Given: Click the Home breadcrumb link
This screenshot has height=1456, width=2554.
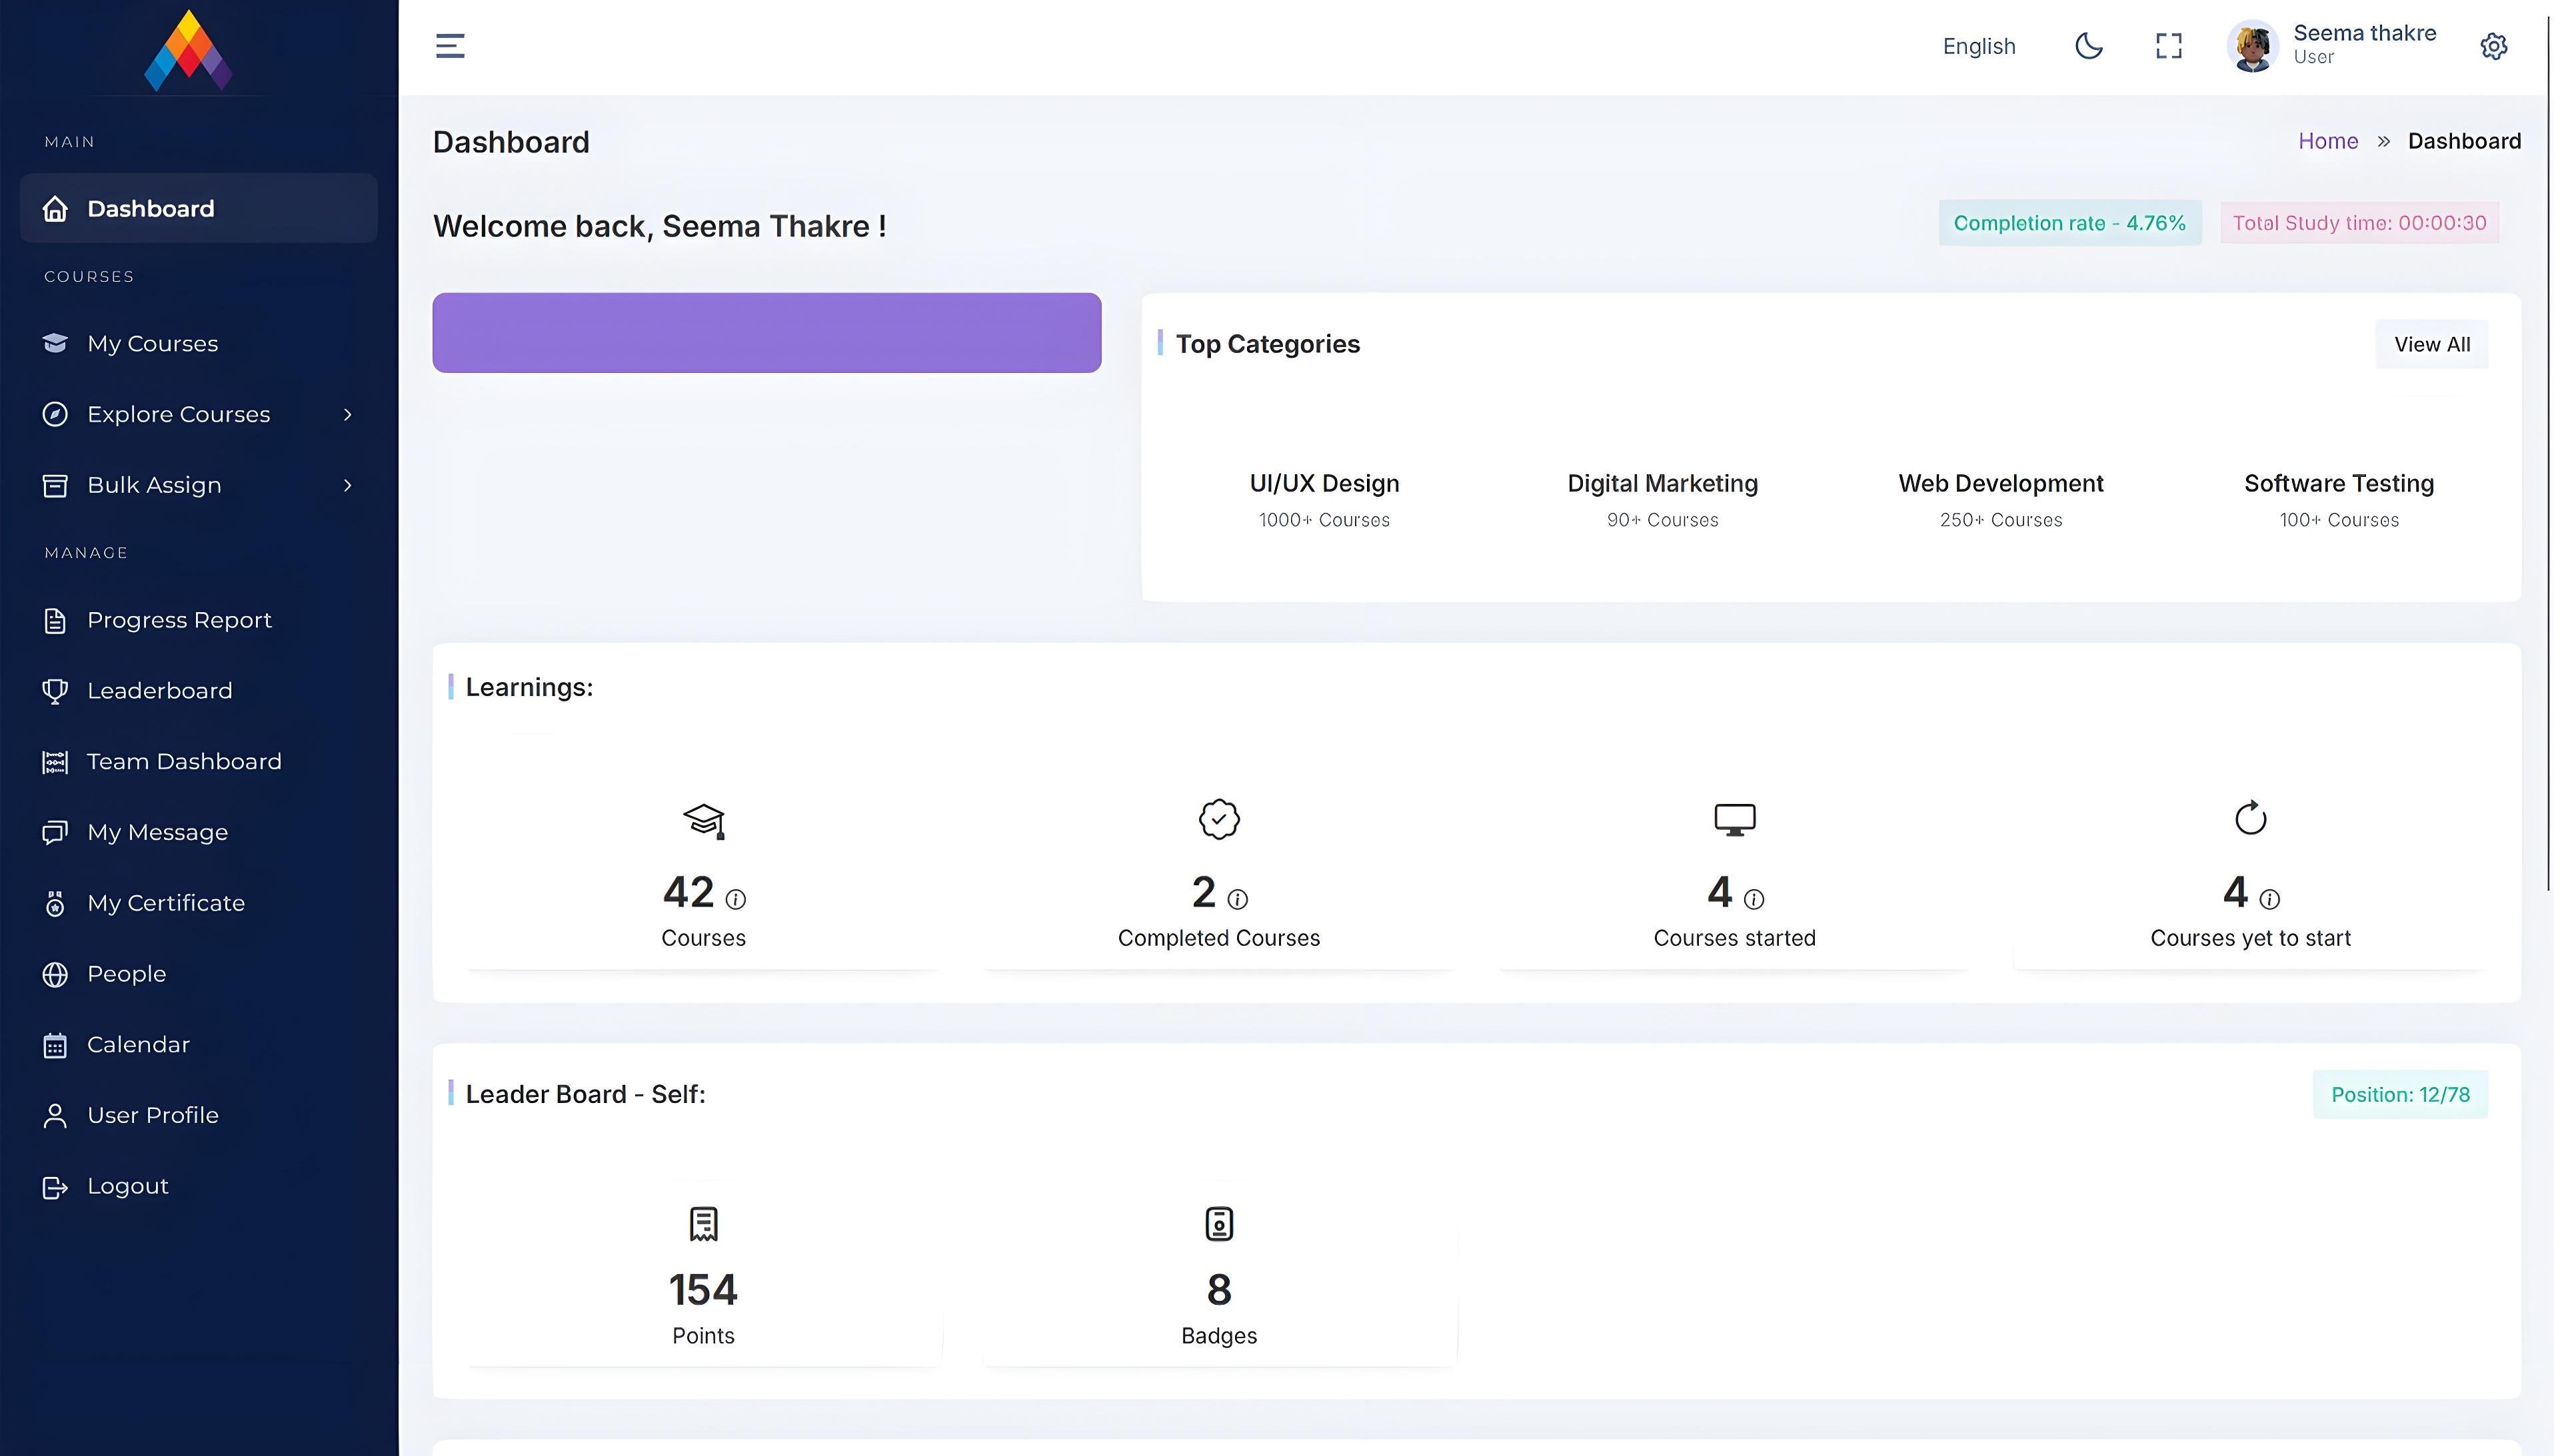Looking at the screenshot, I should pos(2327,141).
